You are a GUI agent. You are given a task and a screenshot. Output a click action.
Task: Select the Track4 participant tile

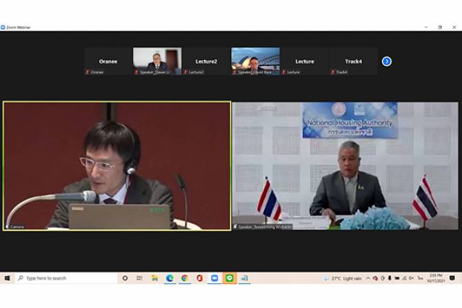(354, 61)
